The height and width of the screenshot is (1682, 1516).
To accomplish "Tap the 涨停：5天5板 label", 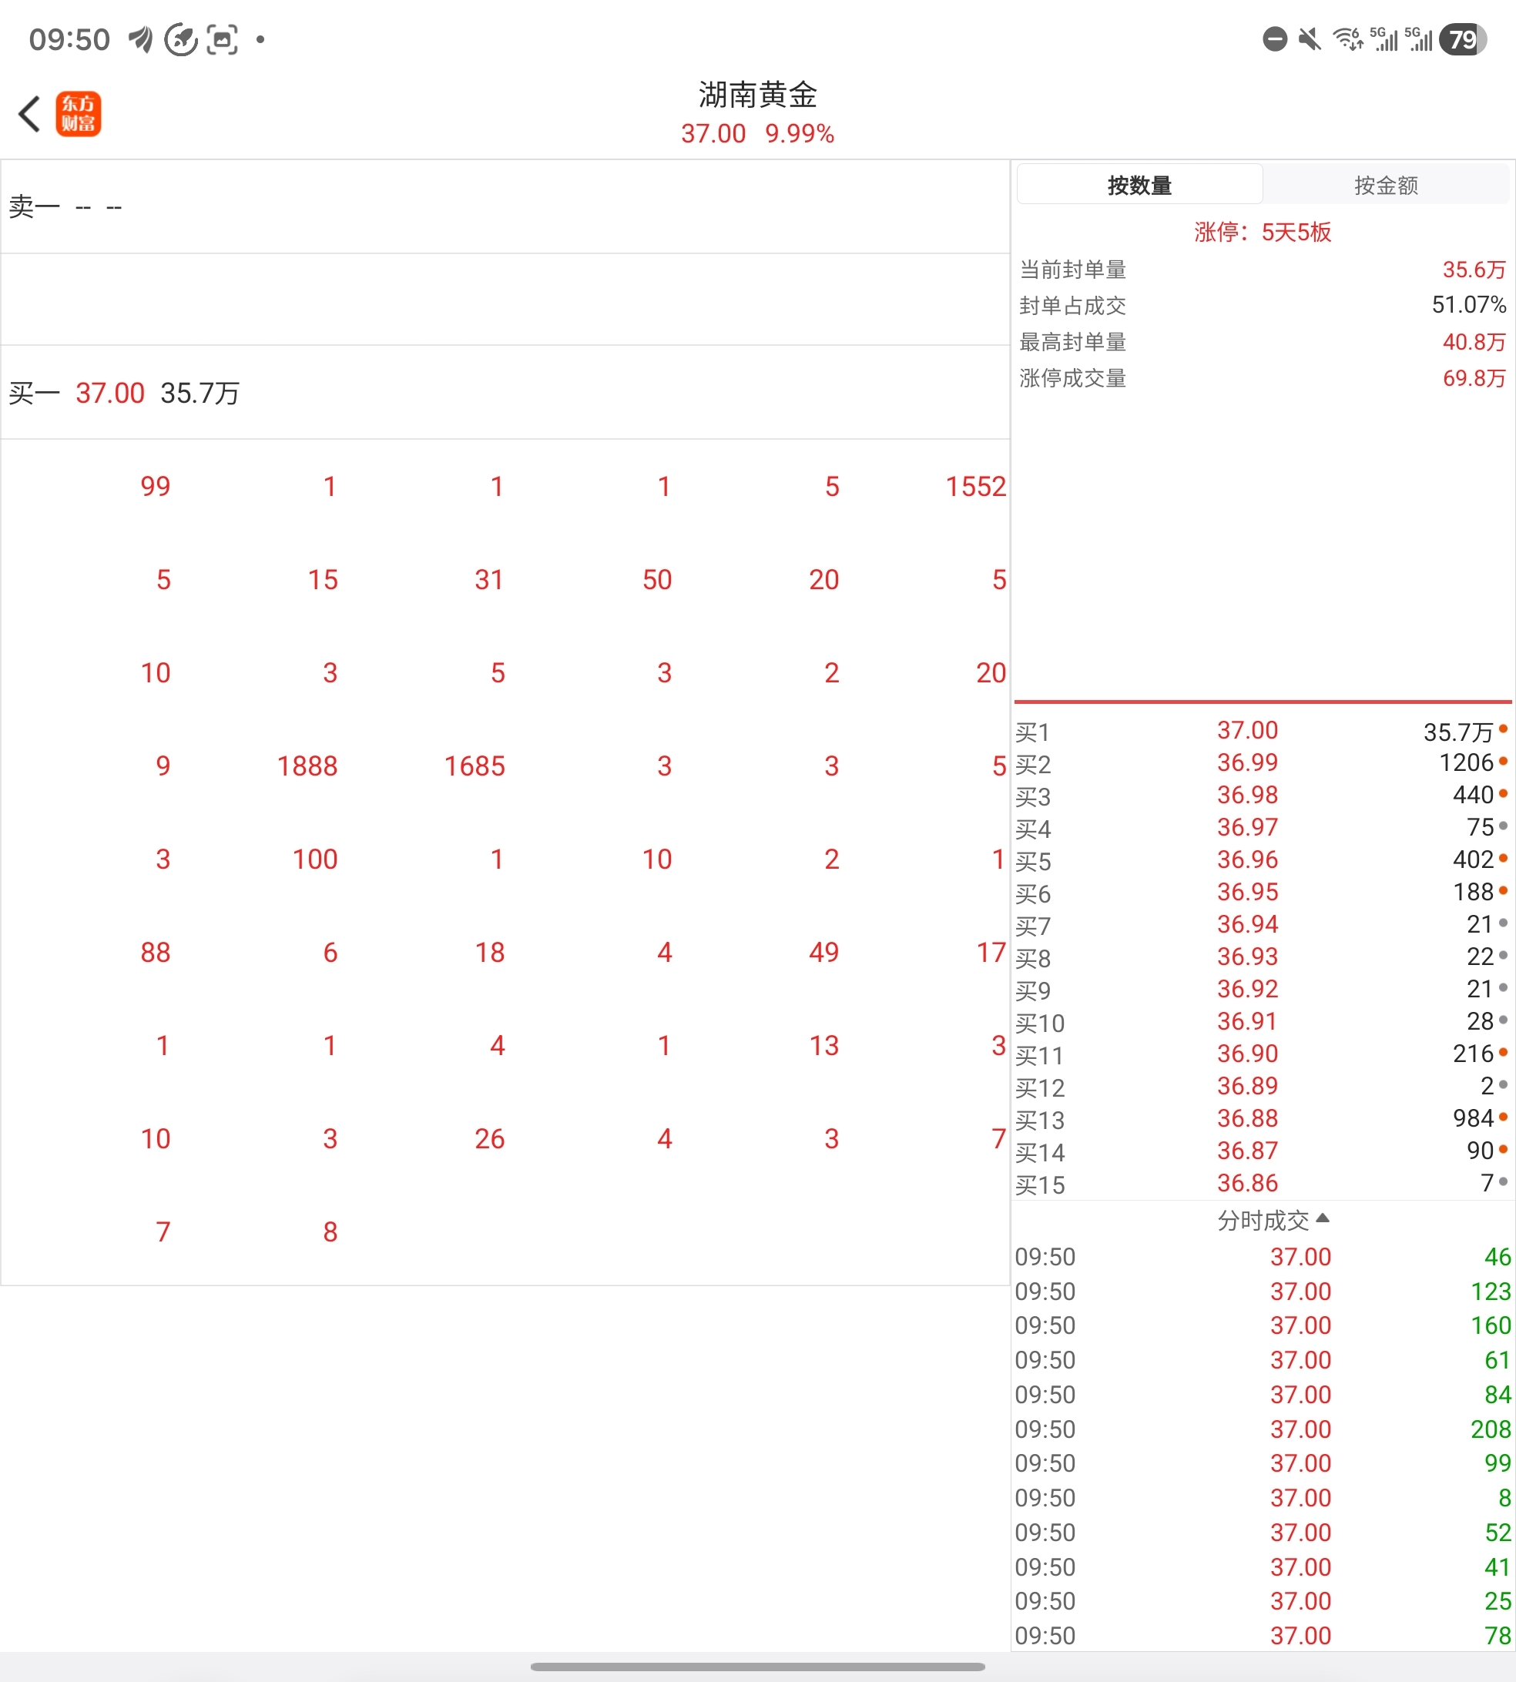I will coord(1262,233).
